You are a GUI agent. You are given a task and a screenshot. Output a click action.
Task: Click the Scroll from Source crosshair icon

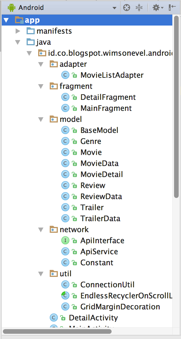127,8
